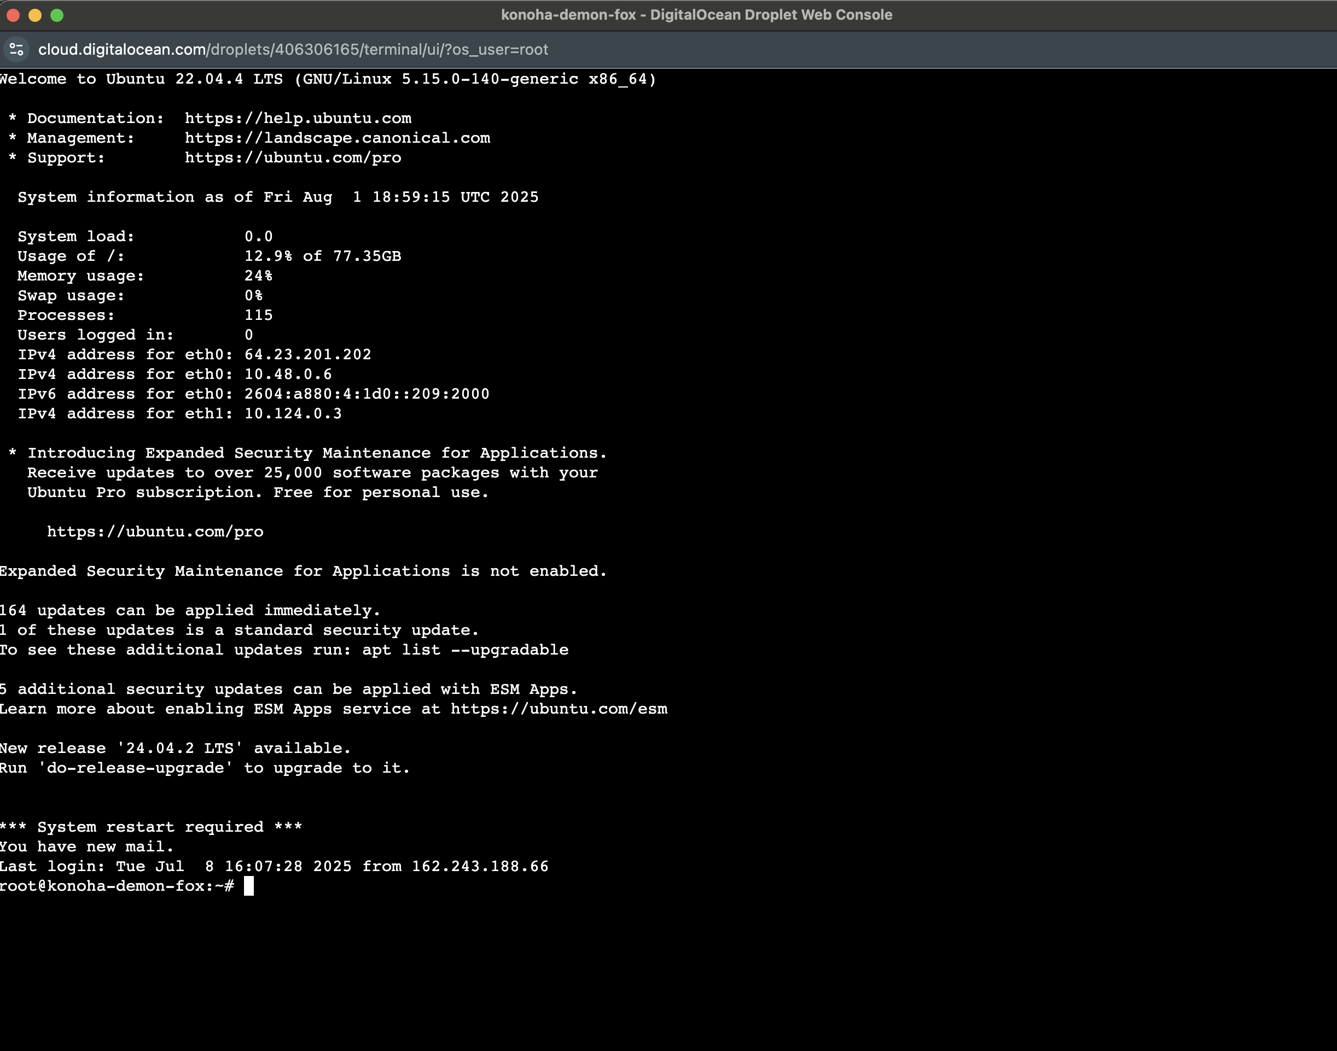The height and width of the screenshot is (1051, 1337).
Task: Click '5 additional security updates' line
Action: tap(289, 689)
